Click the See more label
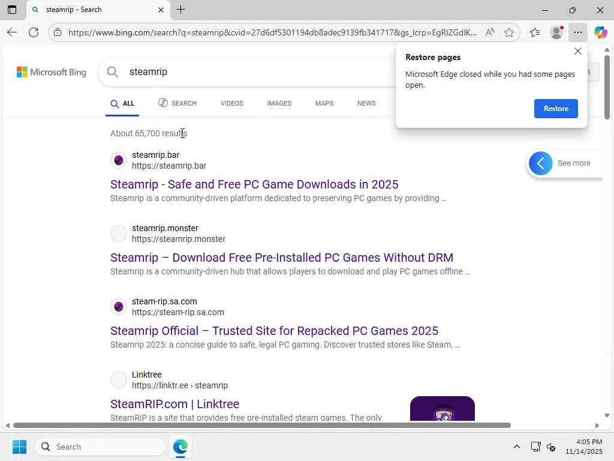The height and width of the screenshot is (461, 614). click(x=574, y=163)
